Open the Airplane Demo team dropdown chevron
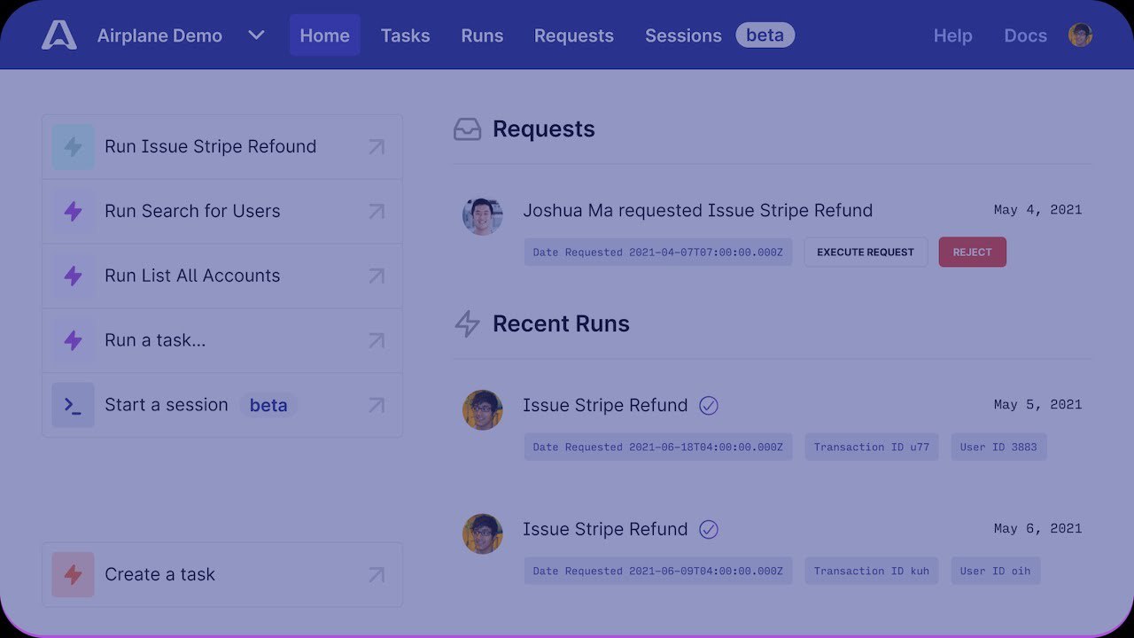This screenshot has height=638, width=1134. pyautogui.click(x=256, y=35)
